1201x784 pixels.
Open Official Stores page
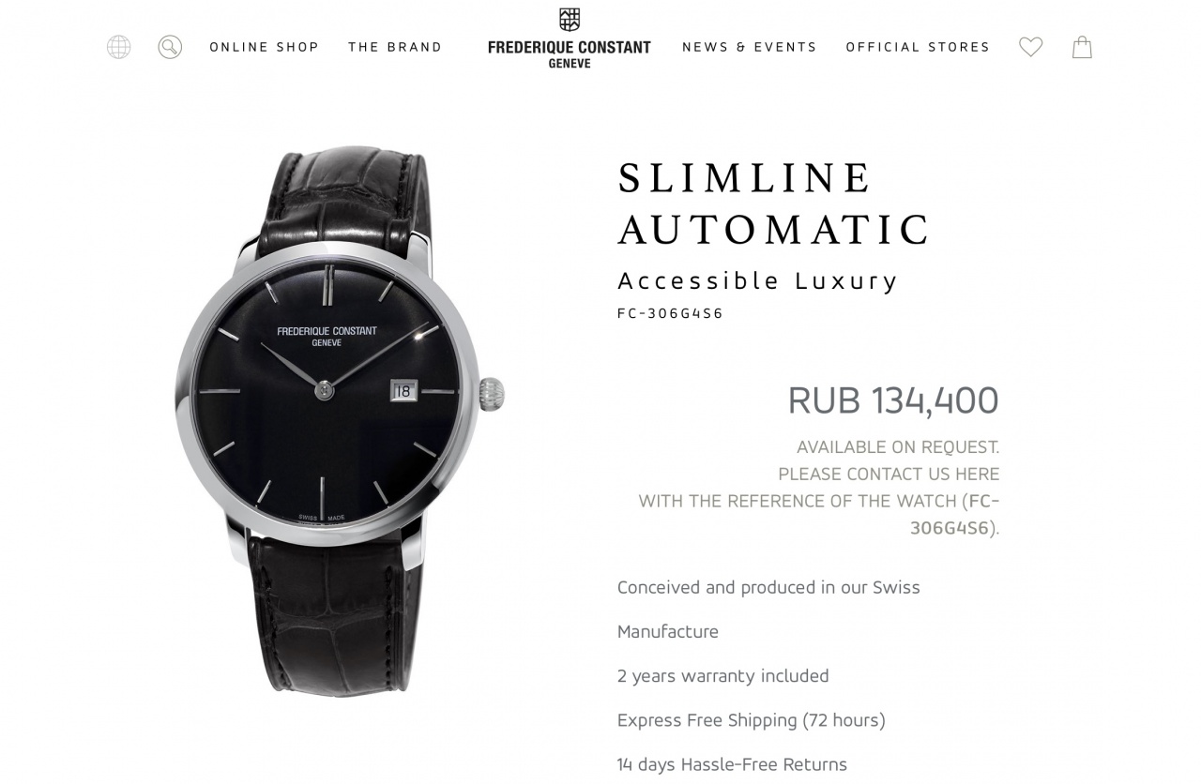[918, 47]
